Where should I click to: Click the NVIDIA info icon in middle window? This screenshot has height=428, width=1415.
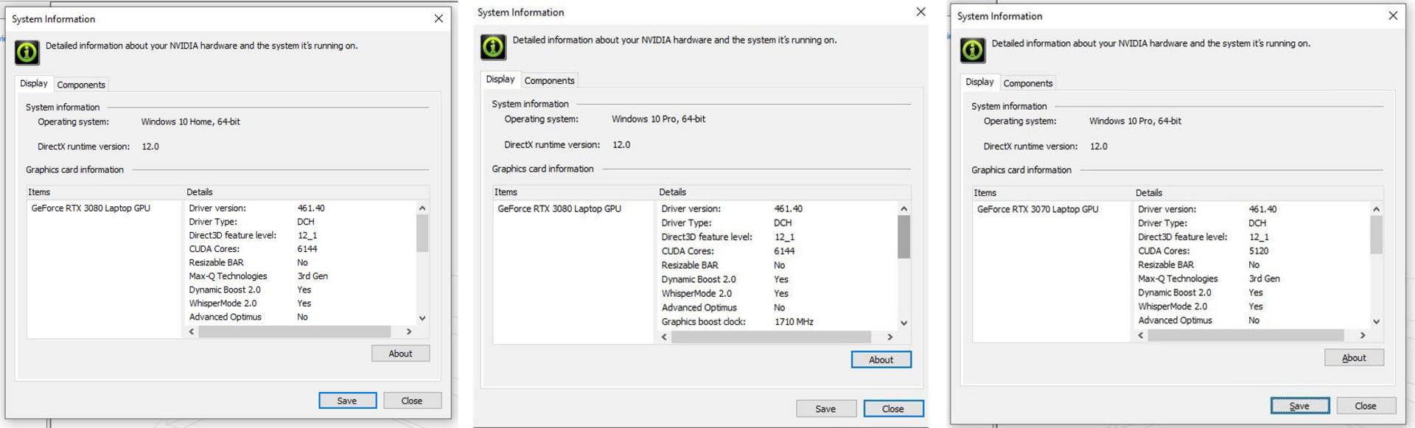(493, 47)
